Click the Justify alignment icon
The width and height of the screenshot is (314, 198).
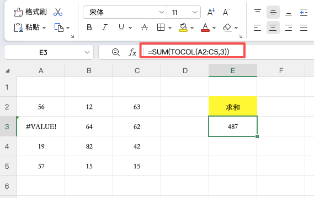click(x=304, y=28)
